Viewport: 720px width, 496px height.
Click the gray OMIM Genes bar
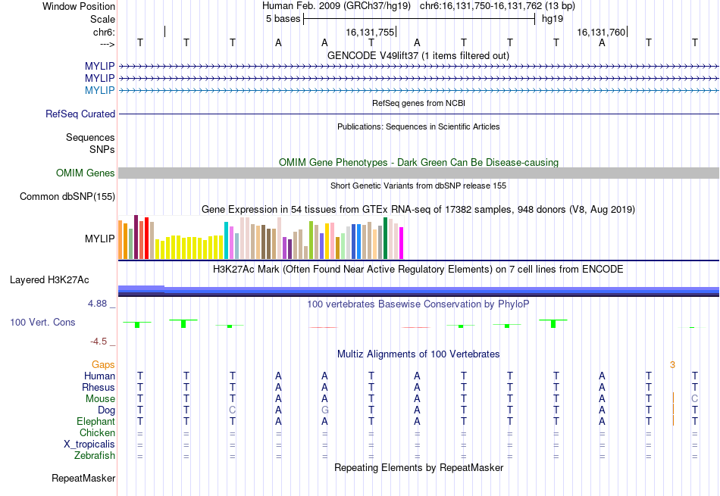coord(418,173)
